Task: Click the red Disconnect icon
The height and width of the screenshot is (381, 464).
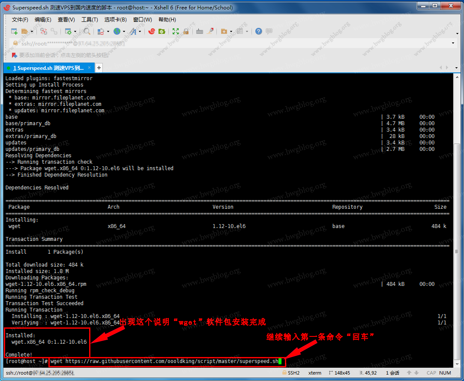Action: click(44, 31)
